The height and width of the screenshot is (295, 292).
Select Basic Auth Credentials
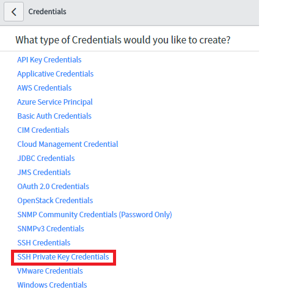(x=54, y=116)
